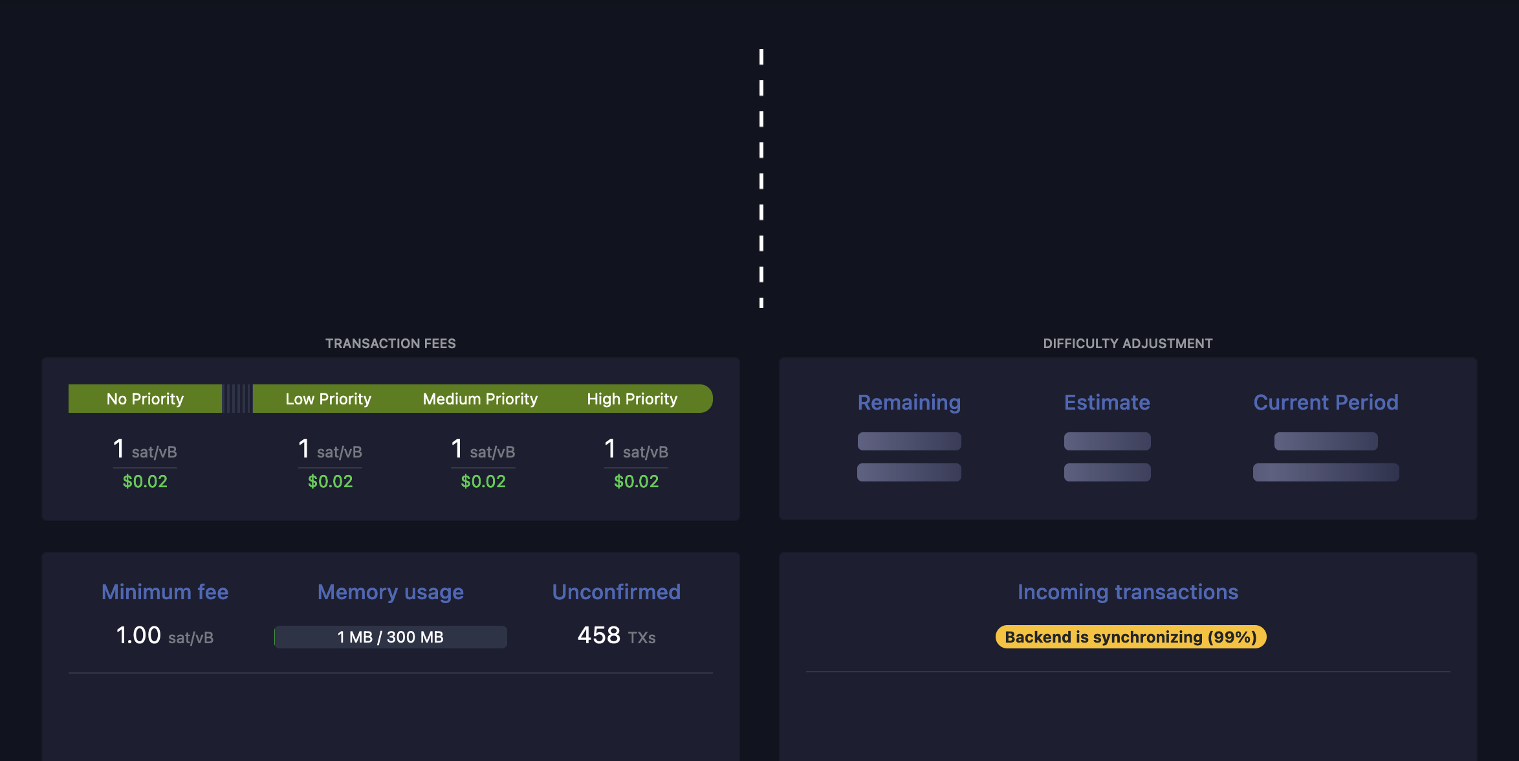Click the $0.02 value under No Priority
The image size is (1519, 761).
click(x=145, y=481)
